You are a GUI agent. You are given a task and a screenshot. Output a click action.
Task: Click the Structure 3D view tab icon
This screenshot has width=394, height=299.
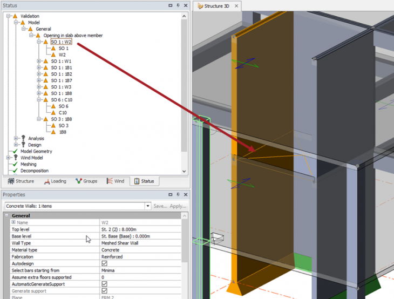tap(200, 6)
